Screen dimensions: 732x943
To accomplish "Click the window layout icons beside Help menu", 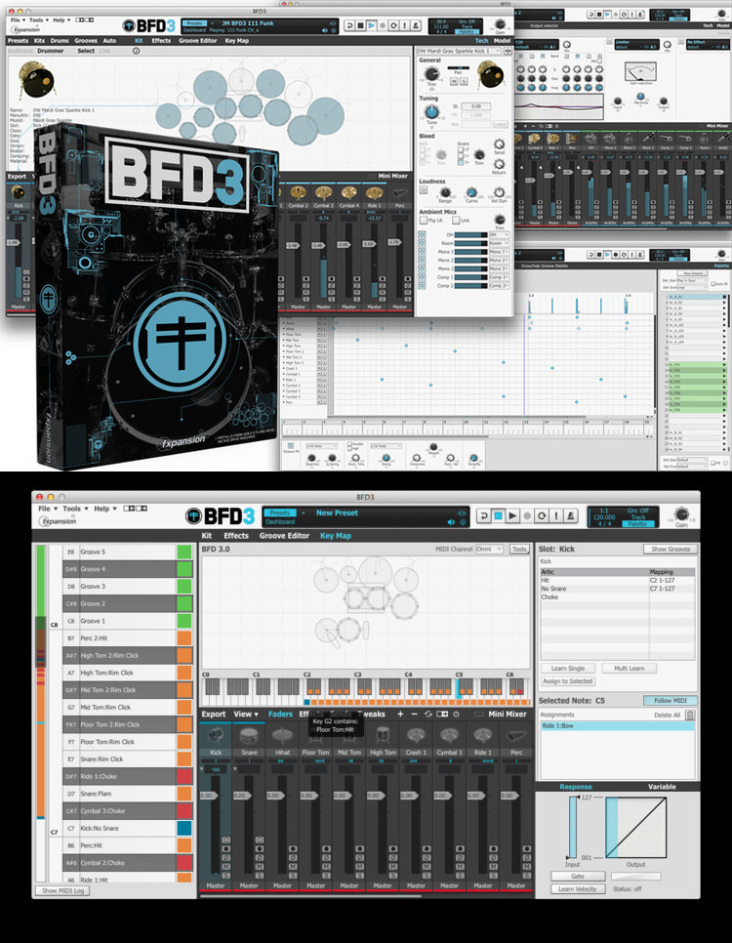I will [136, 509].
